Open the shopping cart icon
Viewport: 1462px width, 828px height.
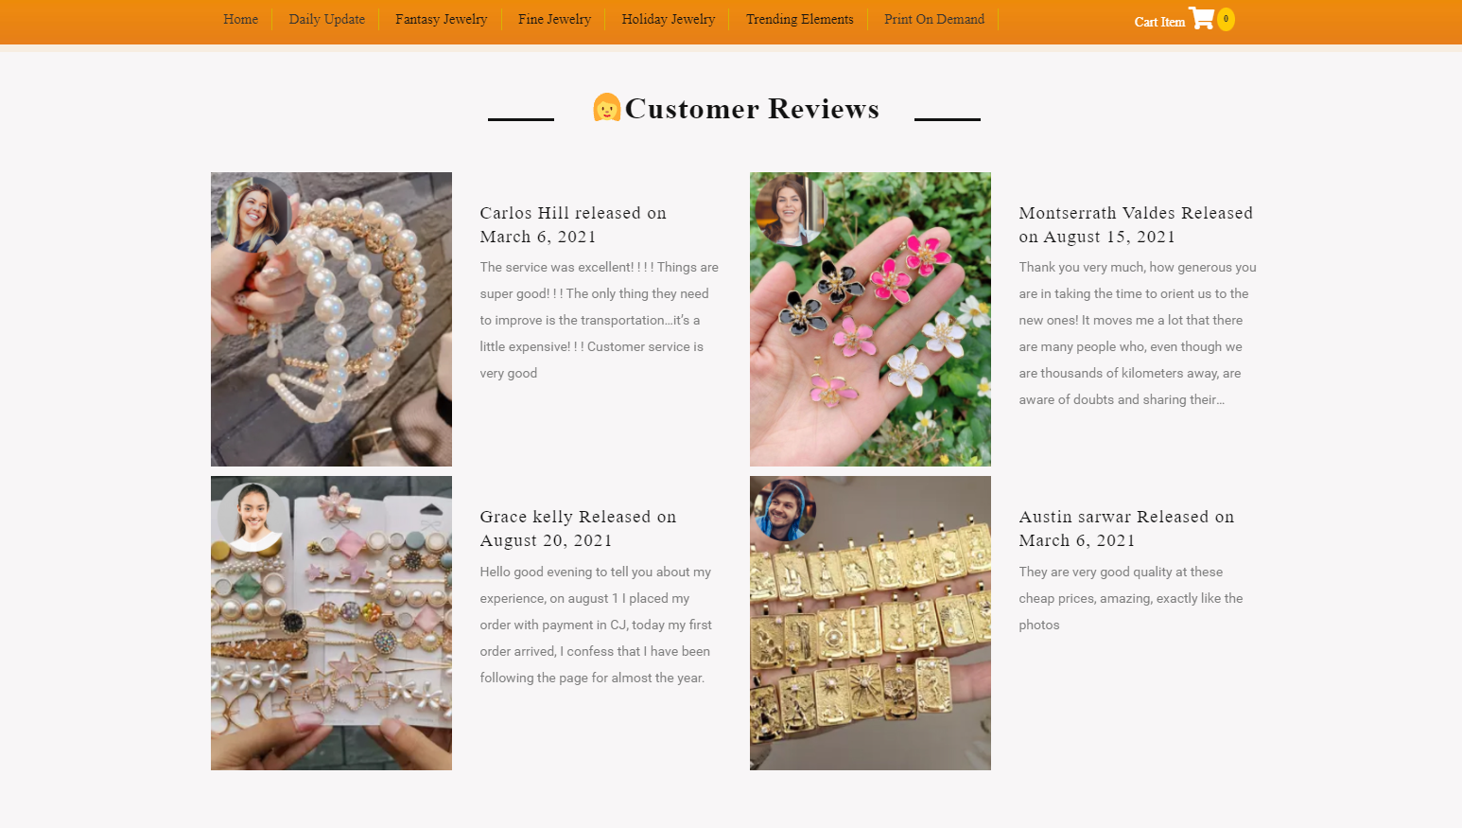1201,18
